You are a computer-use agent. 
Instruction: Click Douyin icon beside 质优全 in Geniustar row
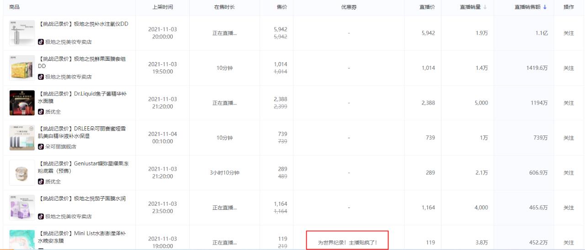(41, 182)
